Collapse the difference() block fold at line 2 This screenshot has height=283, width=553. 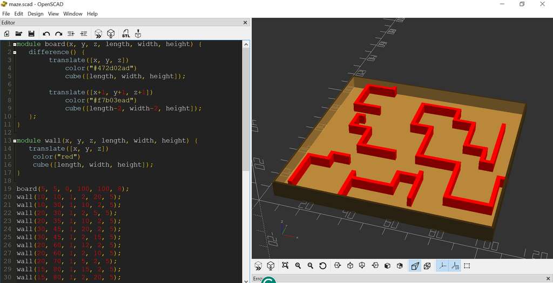(x=15, y=52)
